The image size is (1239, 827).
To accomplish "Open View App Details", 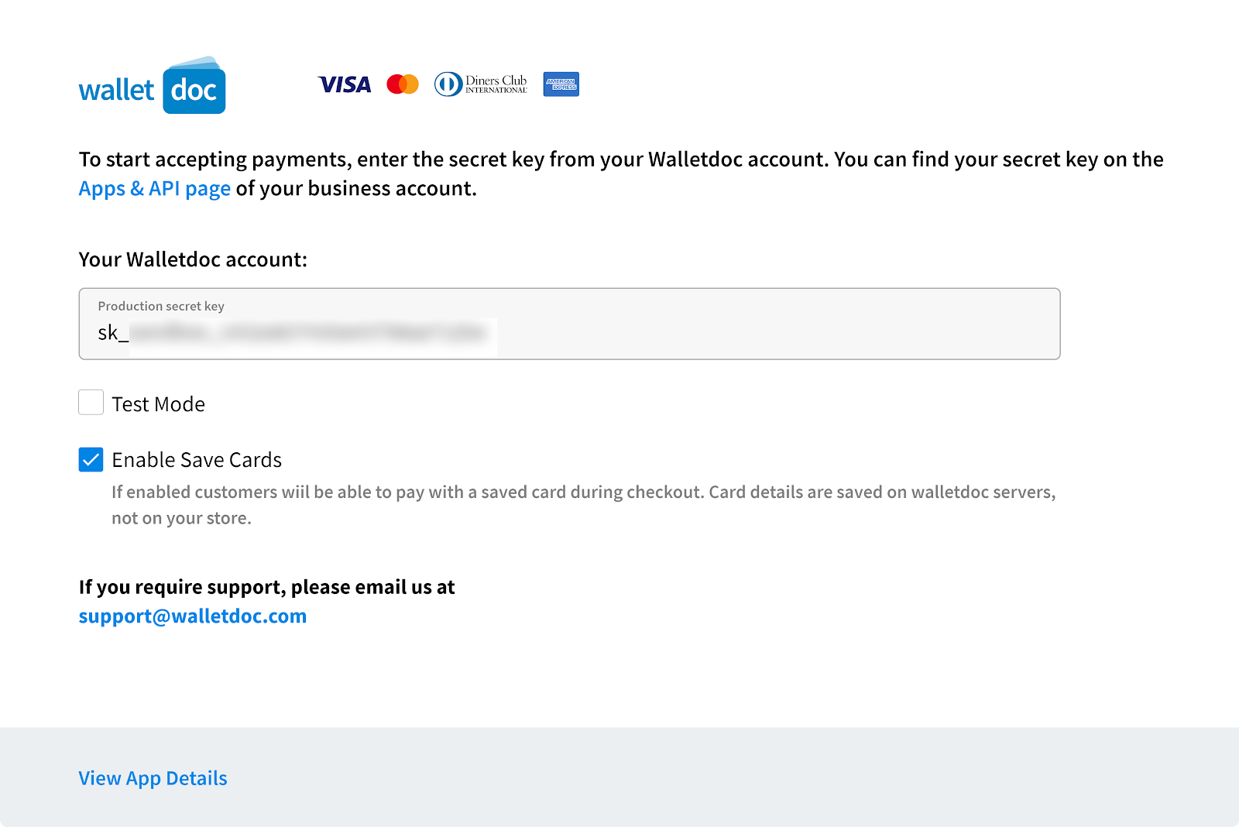I will point(153,778).
